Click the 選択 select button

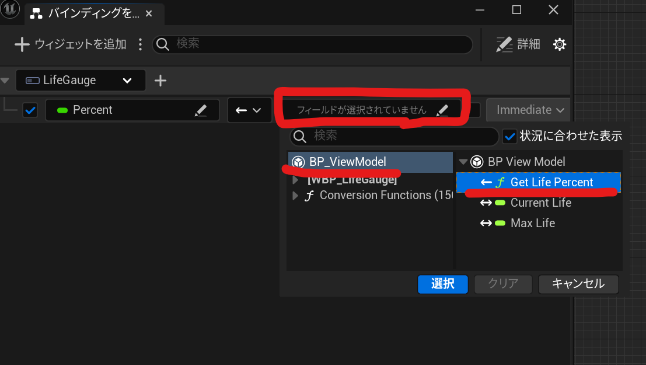click(x=443, y=284)
